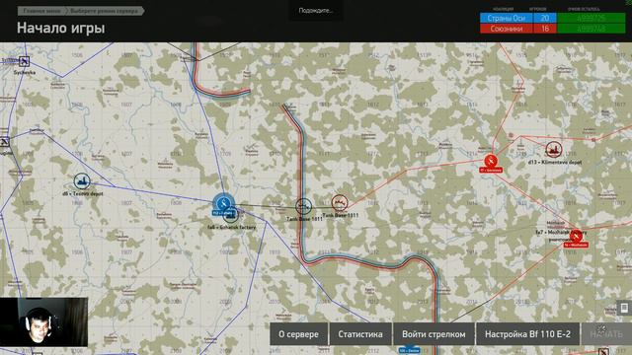Click the streamer webcam overlay
632x355 pixels.
click(x=43, y=322)
